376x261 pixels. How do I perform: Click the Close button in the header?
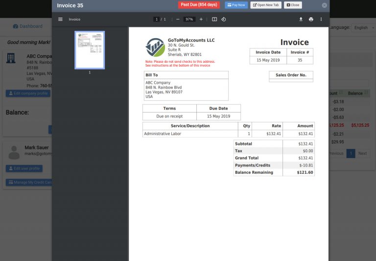(293, 5)
